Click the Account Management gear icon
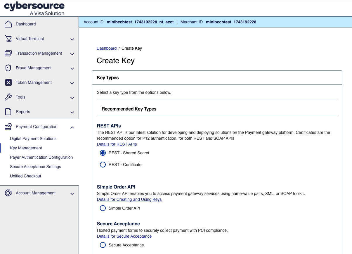Viewport: 352px width, 254px height. pos(8,193)
